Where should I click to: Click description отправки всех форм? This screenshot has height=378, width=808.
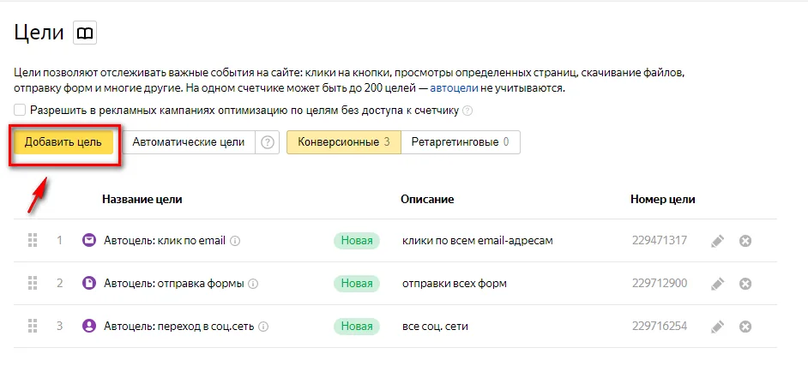pos(455,284)
